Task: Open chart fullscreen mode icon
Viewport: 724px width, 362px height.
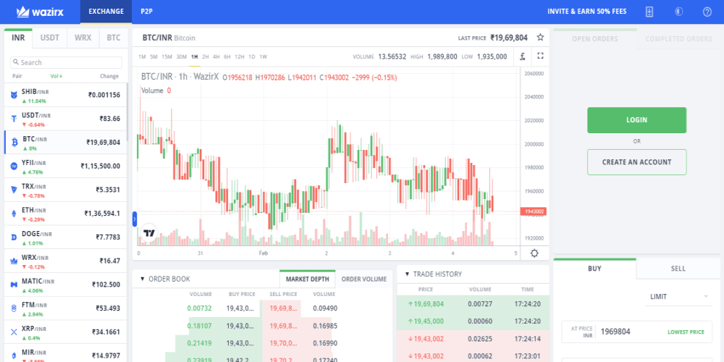Action: click(x=540, y=56)
